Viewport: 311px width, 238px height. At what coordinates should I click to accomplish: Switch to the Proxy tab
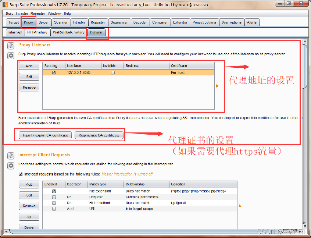point(28,22)
